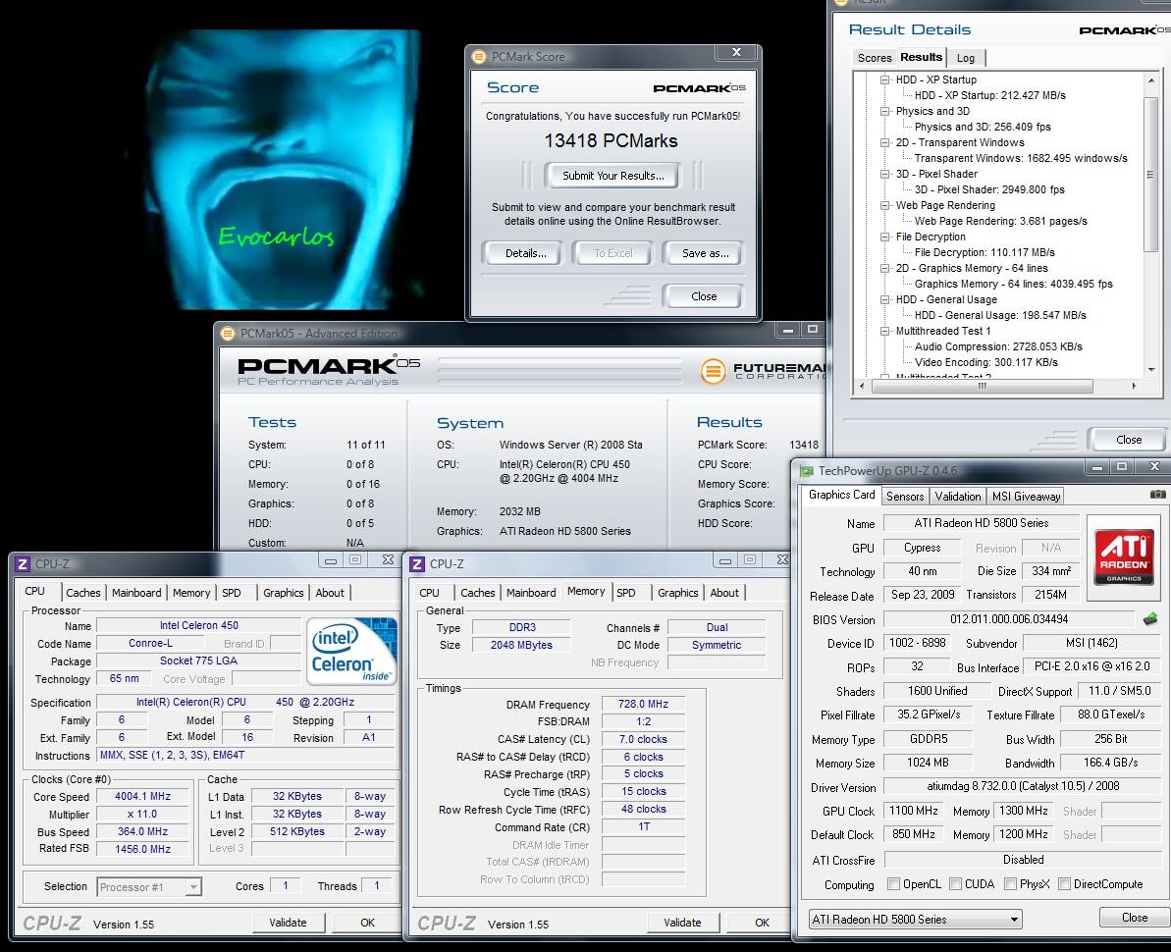Viewport: 1171px width, 952px height.
Task: Collapse the File Decryption node
Action: click(x=885, y=236)
